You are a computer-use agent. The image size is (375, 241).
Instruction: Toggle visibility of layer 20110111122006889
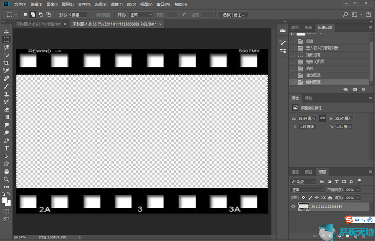point(294,207)
